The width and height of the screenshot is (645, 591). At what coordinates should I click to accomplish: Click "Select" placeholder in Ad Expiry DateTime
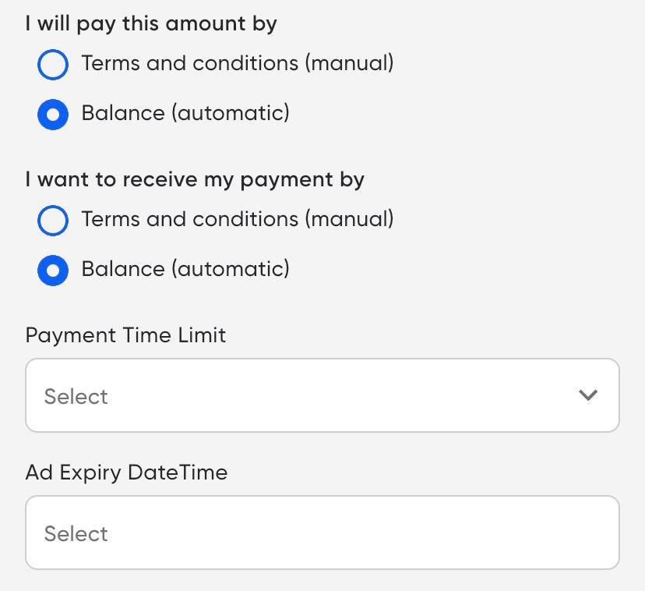pyautogui.click(x=76, y=533)
